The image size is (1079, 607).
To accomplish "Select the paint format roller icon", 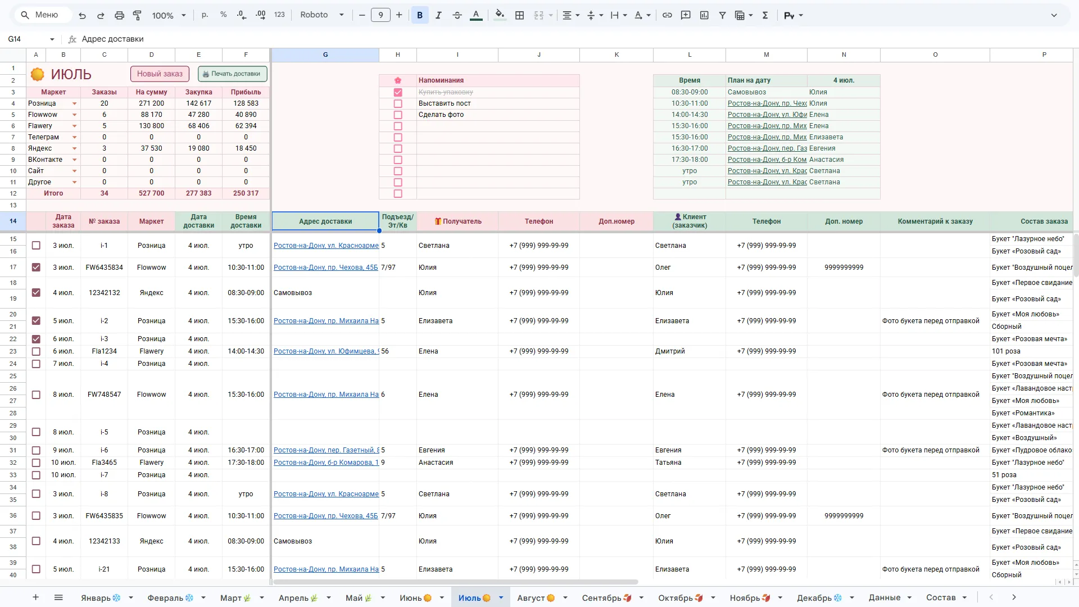I will click(x=137, y=15).
